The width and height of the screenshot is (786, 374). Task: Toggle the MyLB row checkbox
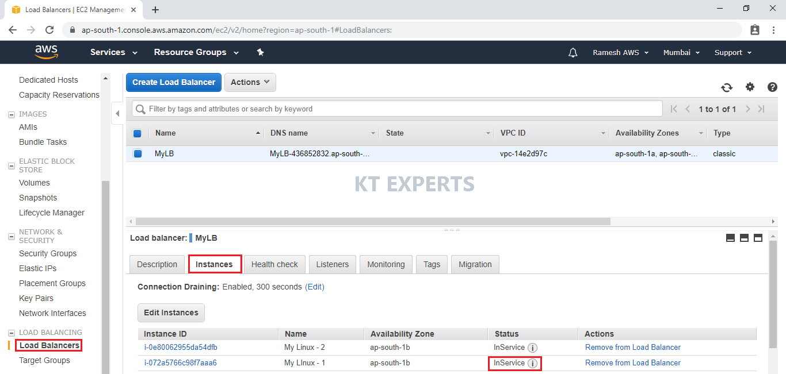coord(137,154)
